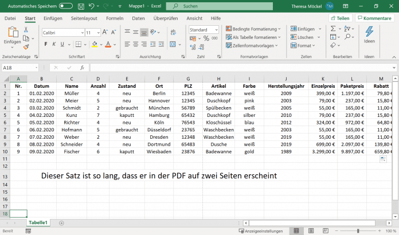Toggle bold formatting with F button
Image resolution: width=399 pixels, height=235 pixels.
[x=45, y=44]
